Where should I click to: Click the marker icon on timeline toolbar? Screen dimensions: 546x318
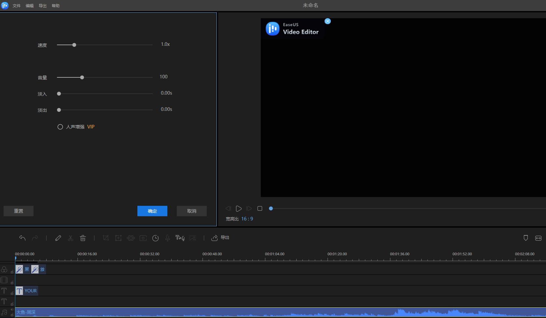point(525,238)
